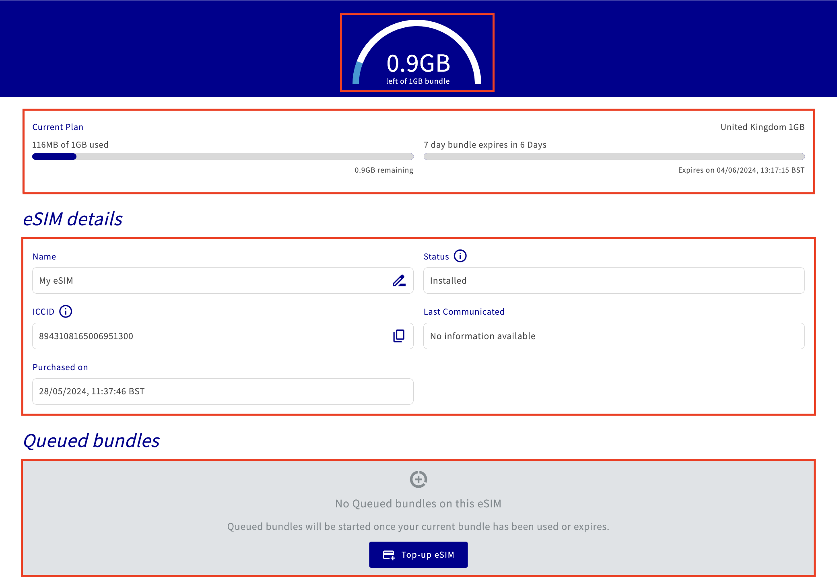Click the Queued bundles heading
The width and height of the screenshot is (837, 577).
(91, 441)
